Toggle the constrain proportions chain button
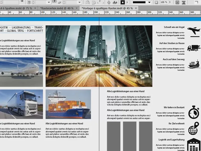The width and height of the screenshot is (201, 151). 54,1
